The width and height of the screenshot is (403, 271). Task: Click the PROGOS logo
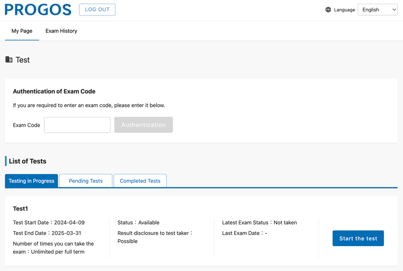[x=38, y=10]
